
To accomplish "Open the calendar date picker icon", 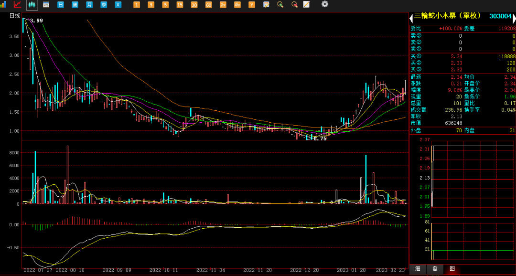I will pos(46,4).
